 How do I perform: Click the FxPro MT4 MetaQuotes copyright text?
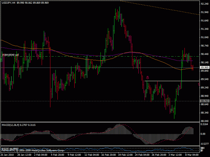(x=33, y=150)
